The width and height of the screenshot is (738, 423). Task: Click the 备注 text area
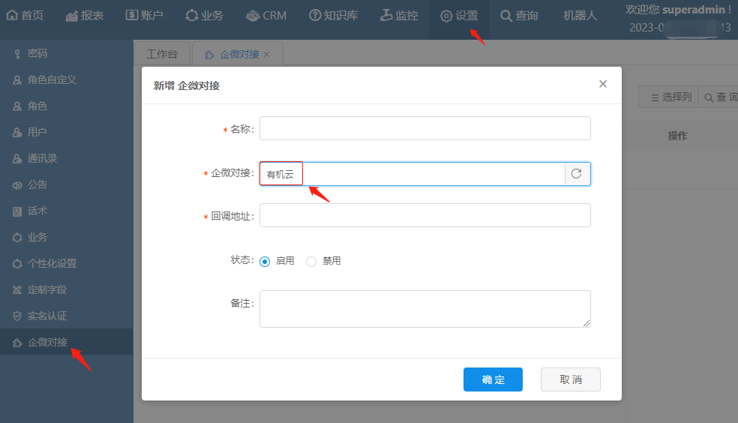tap(425, 309)
